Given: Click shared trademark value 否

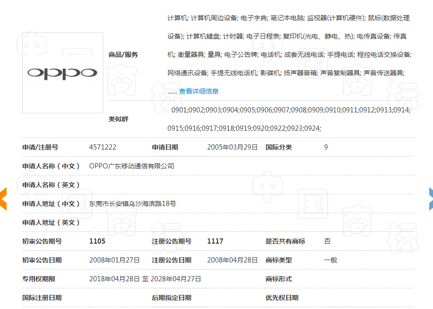Looking at the screenshot, I should tap(327, 242).
